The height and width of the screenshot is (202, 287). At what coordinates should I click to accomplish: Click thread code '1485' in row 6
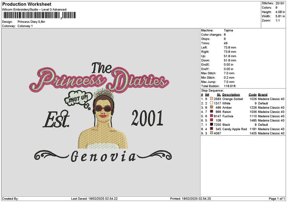tap(253, 121)
